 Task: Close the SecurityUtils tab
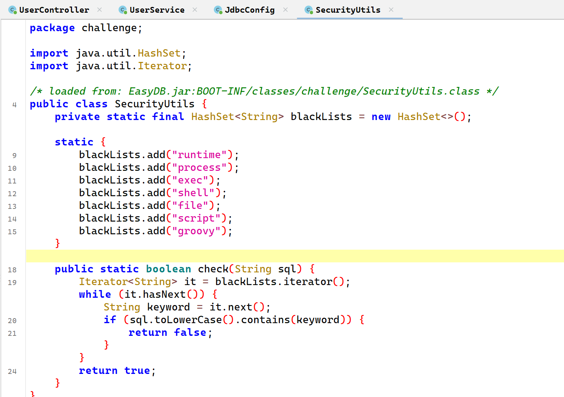point(391,10)
